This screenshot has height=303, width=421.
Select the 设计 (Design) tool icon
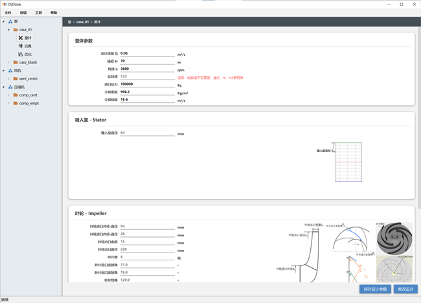coord(21,38)
